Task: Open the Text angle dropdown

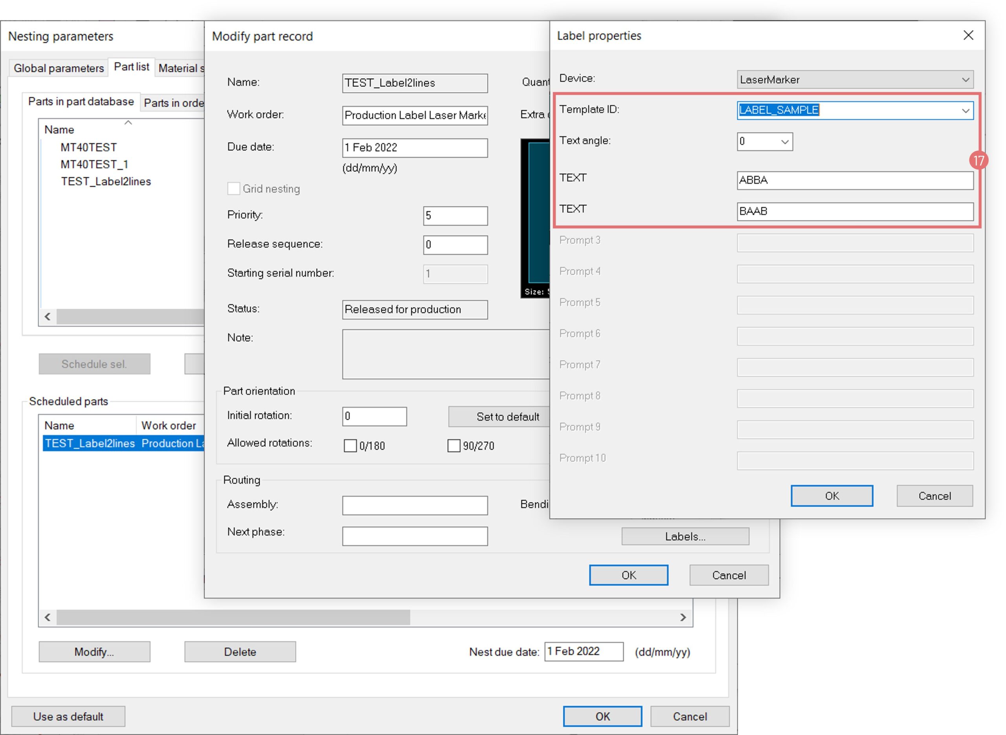Action: [785, 142]
